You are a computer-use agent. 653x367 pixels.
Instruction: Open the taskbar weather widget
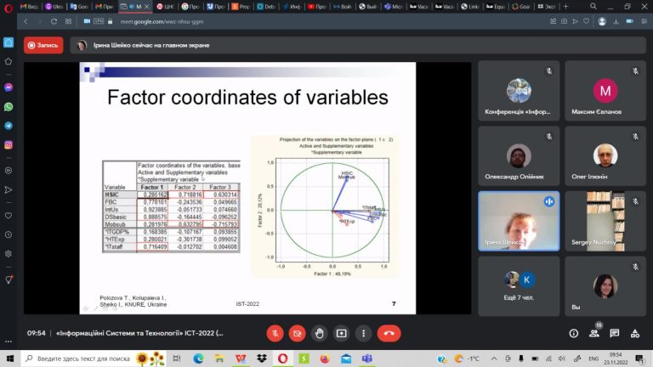pyautogui.click(x=467, y=359)
